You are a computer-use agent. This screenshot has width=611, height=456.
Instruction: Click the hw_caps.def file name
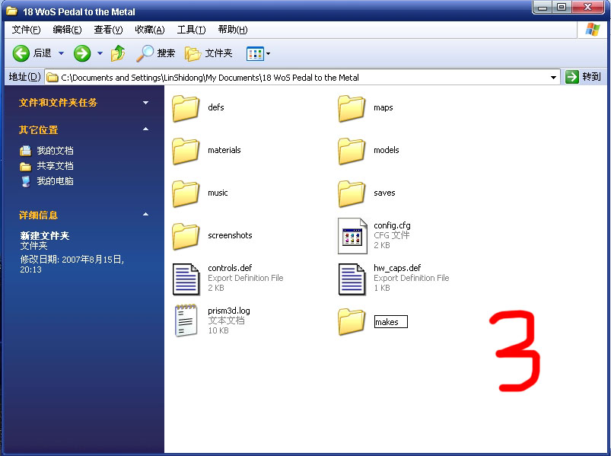[397, 268]
